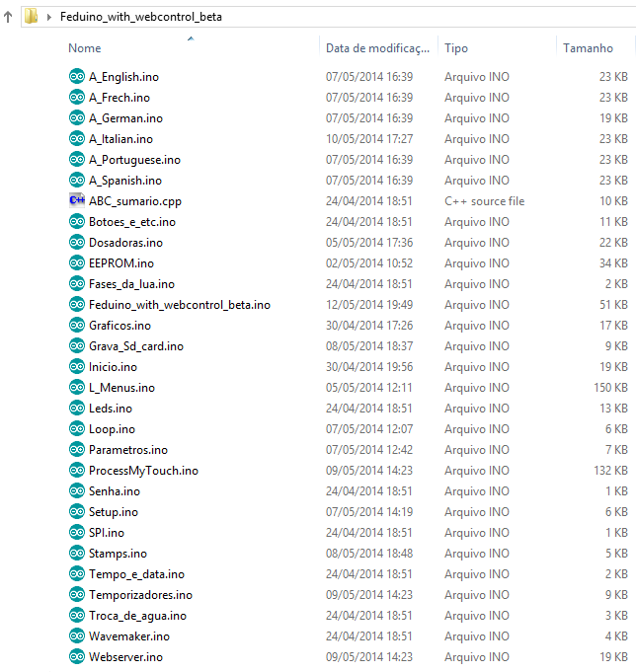Viewport: 636px width, 672px height.
Task: Select the C++ icon of ABC_sumario.cpp
Action: coord(77,200)
